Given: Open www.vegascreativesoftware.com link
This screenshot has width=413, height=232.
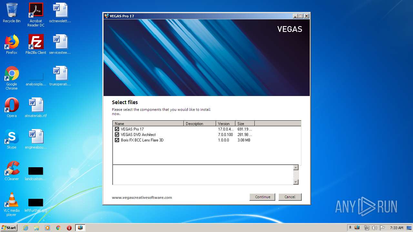Looking at the screenshot, I should pos(142,198).
